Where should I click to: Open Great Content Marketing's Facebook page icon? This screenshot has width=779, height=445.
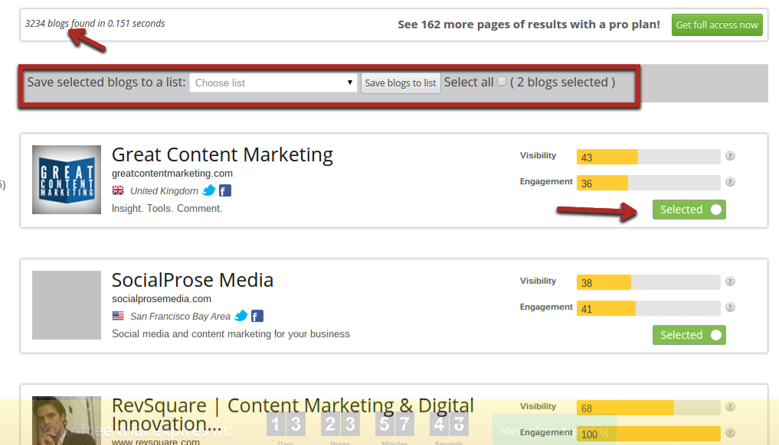click(x=225, y=190)
